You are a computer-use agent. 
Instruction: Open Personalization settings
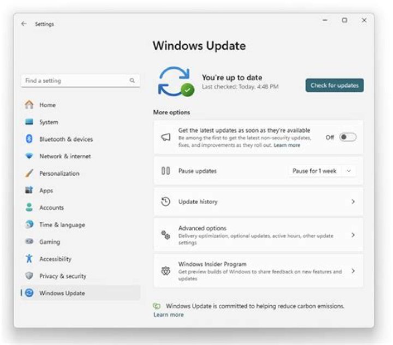[80, 173]
